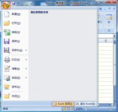The height and width of the screenshot is (112, 118).
Task: Open the quick access toolbar customize dropdown
Action: [x=37, y=4]
